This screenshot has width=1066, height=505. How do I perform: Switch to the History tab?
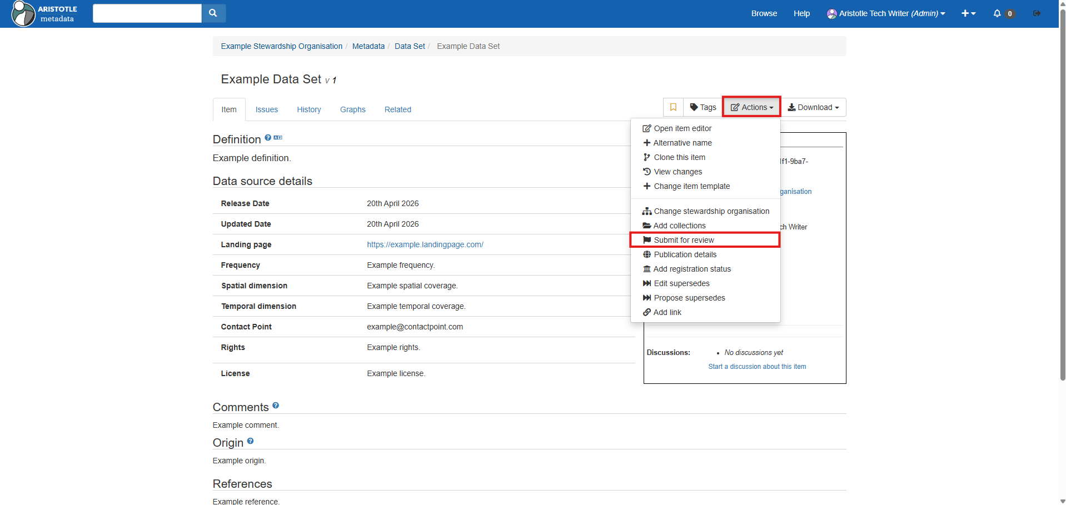[308, 109]
